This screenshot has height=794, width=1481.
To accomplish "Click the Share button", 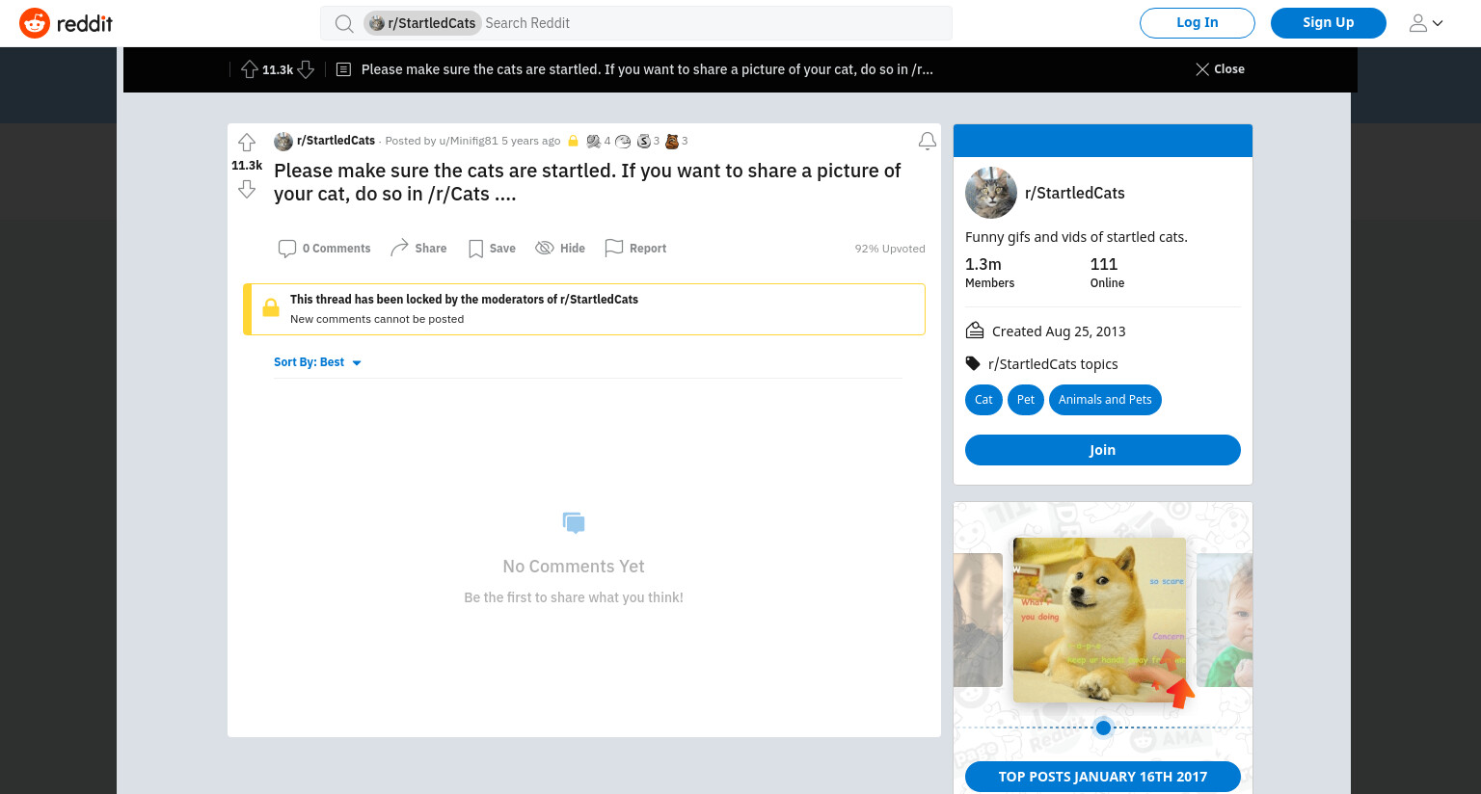I will (x=418, y=249).
